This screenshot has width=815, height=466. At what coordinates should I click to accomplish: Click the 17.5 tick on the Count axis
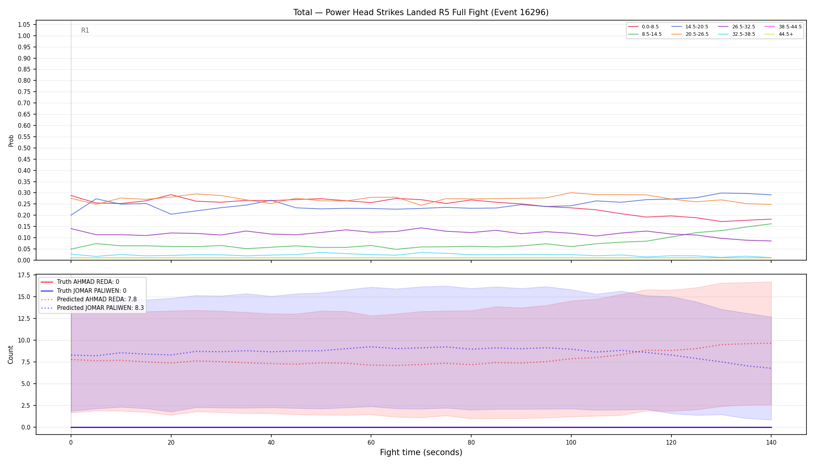pyautogui.click(x=24, y=275)
